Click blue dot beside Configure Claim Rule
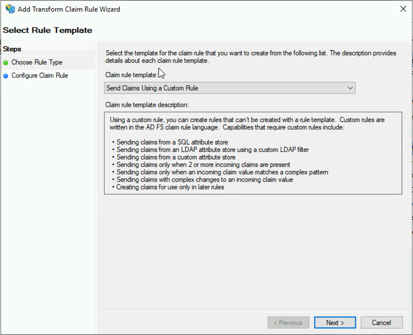 (6, 76)
